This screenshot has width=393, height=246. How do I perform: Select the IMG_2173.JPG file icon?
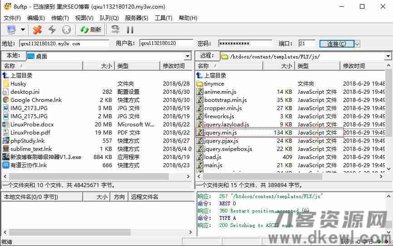coord(6,108)
